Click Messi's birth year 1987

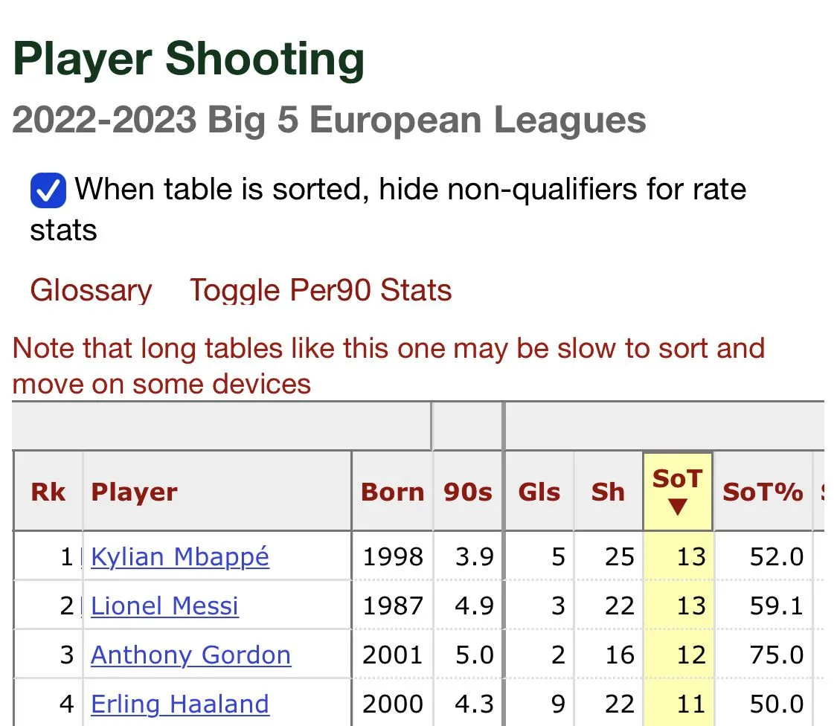click(x=393, y=605)
